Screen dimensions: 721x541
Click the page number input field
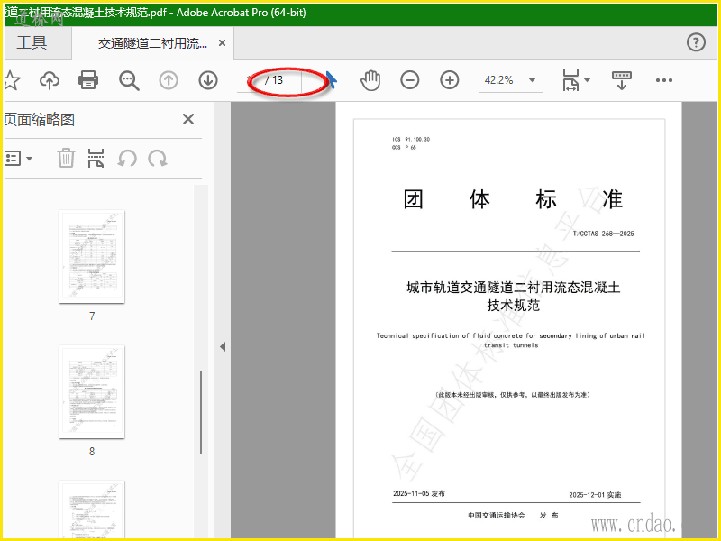[251, 80]
